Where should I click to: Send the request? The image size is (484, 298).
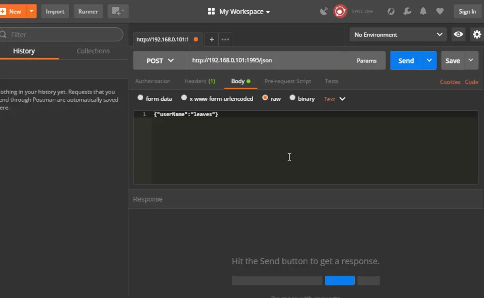406,61
